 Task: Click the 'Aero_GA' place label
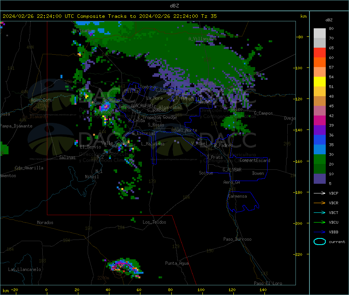point(232,182)
